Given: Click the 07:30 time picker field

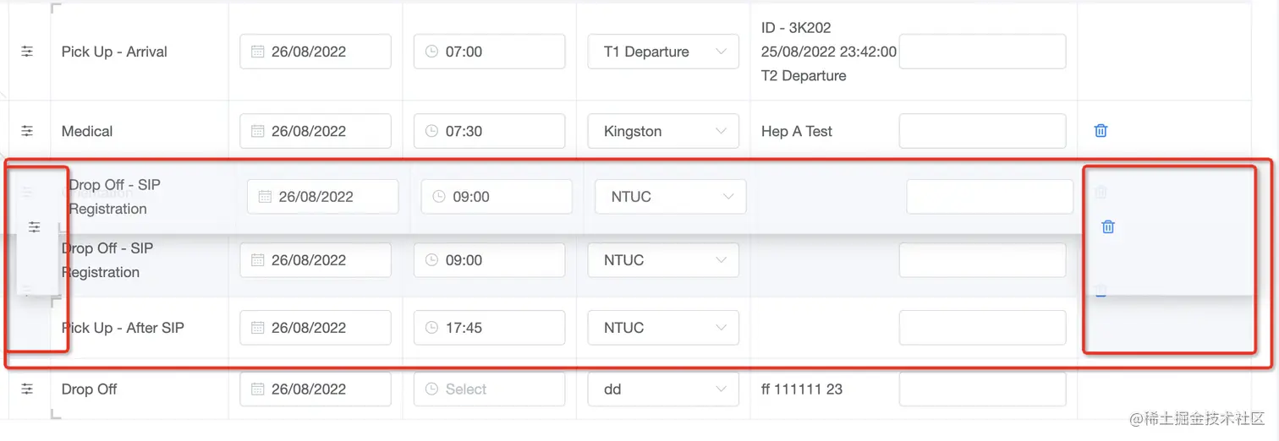Looking at the screenshot, I should tap(489, 131).
